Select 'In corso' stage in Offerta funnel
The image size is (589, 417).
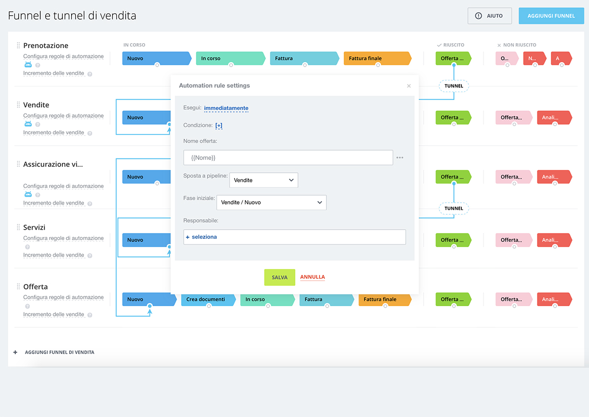tap(268, 299)
